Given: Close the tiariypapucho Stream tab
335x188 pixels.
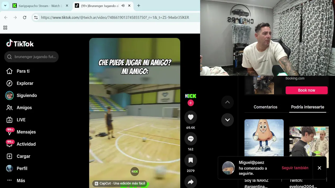Looking at the screenshot, I should coord(67,5).
